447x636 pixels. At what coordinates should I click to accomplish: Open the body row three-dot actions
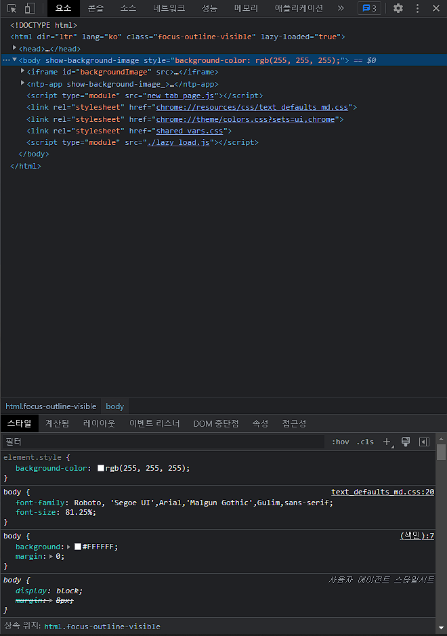pos(5,60)
